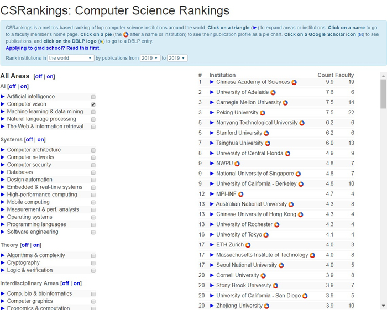Show Peking University publication pie chart
387x310 pixels.
click(263, 113)
